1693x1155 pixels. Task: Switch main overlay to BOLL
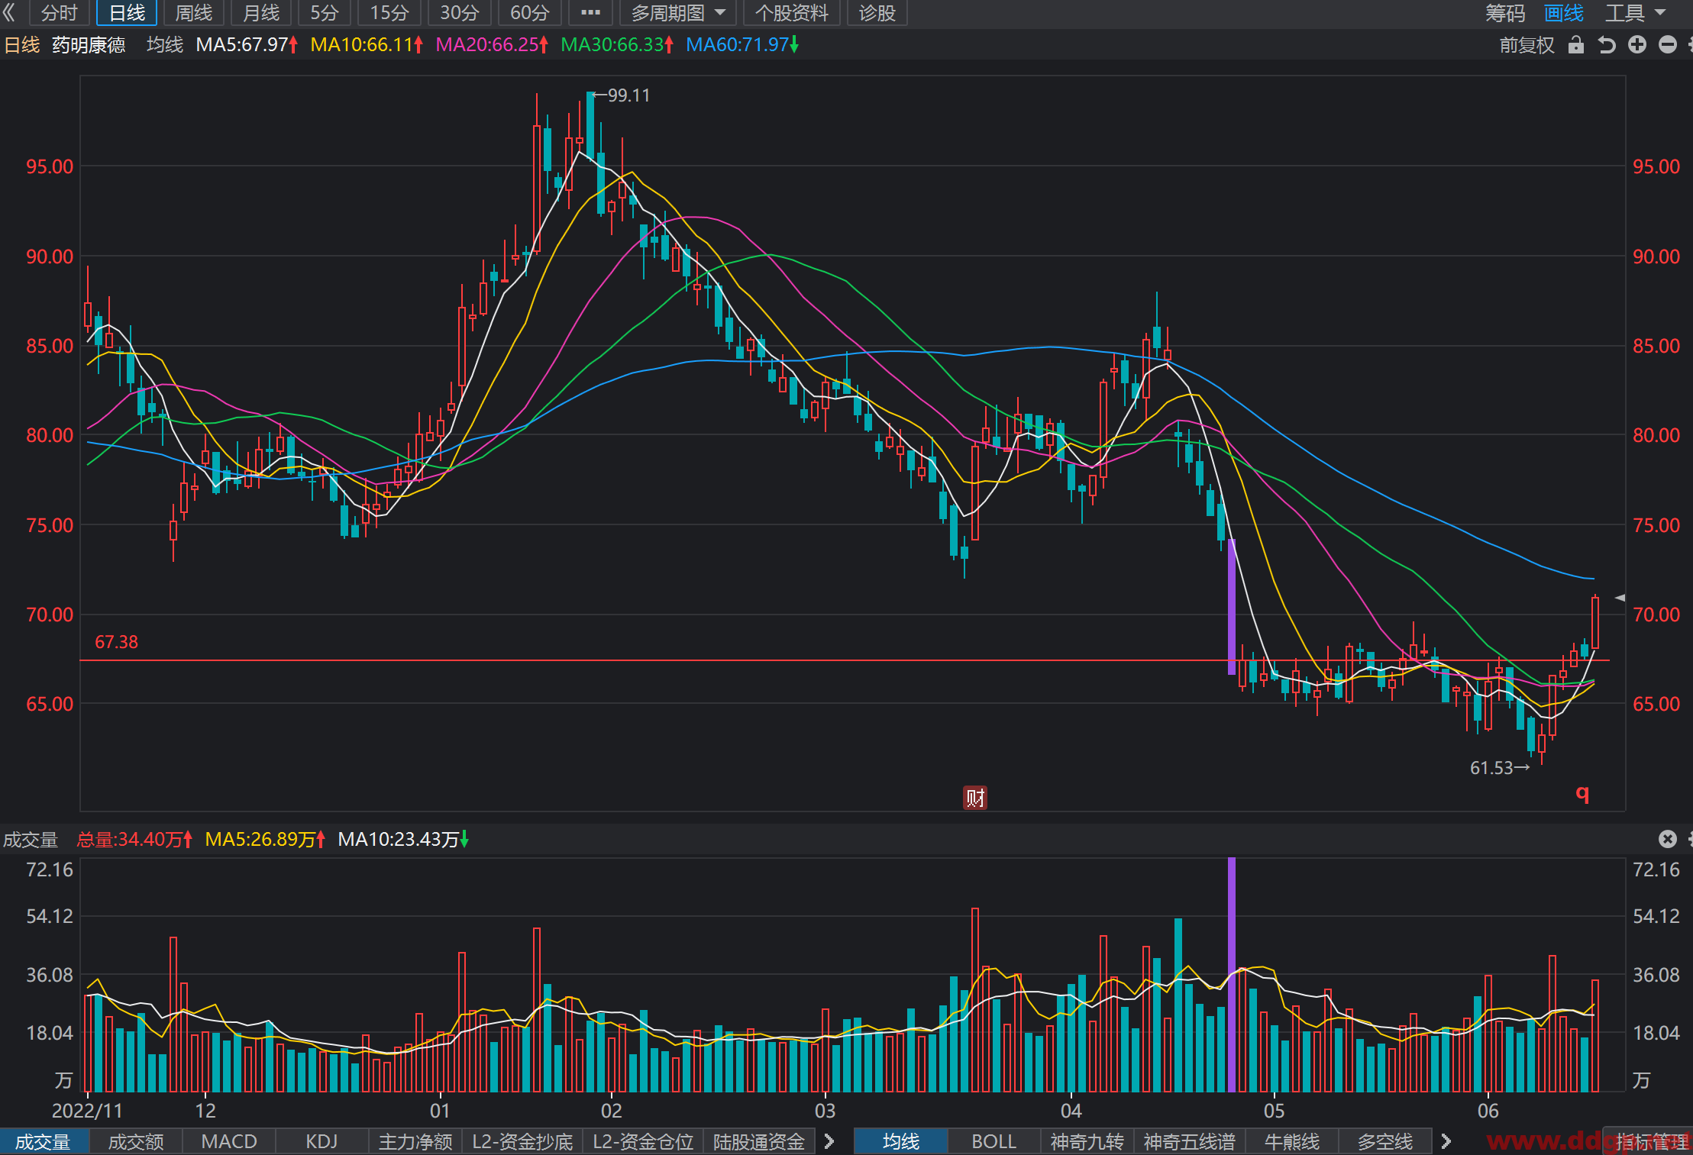click(x=994, y=1142)
